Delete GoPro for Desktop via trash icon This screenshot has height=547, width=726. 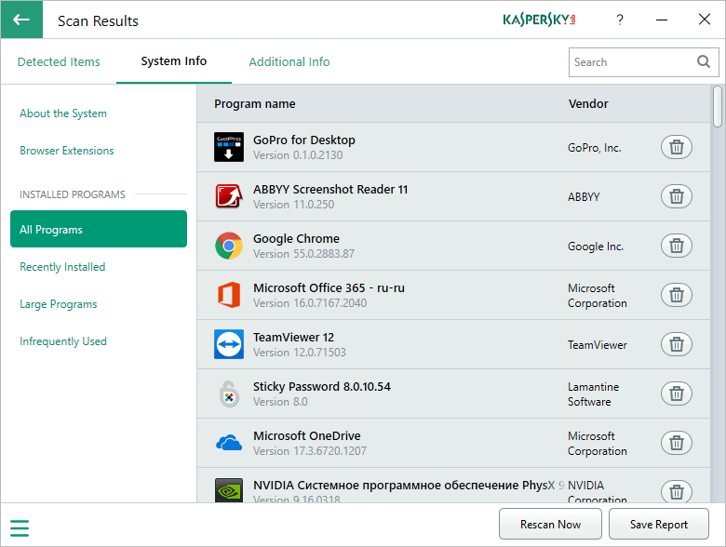point(677,147)
